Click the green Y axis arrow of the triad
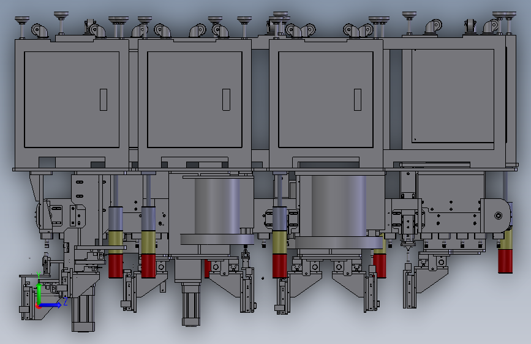Viewport: 531px width, 344px height. [39, 294]
